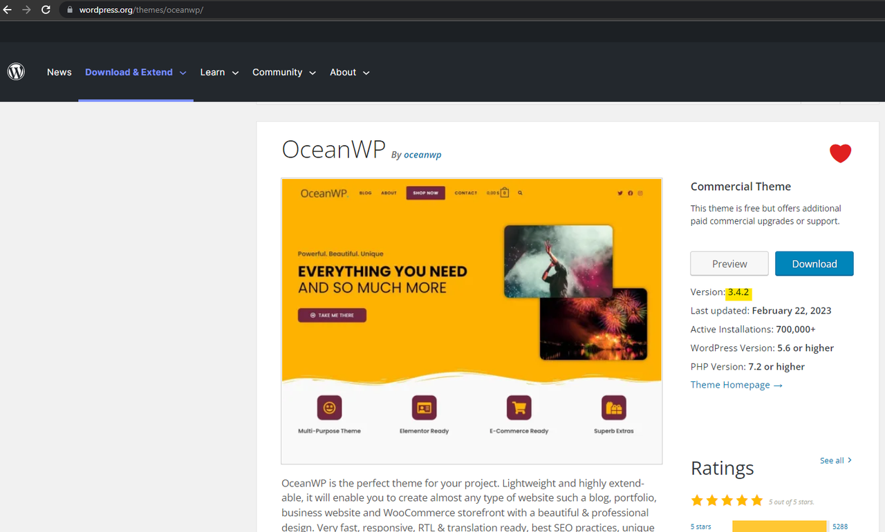Click the 5 stars yellow rating bar
Viewport: 885px width, 532px height.
(779, 526)
